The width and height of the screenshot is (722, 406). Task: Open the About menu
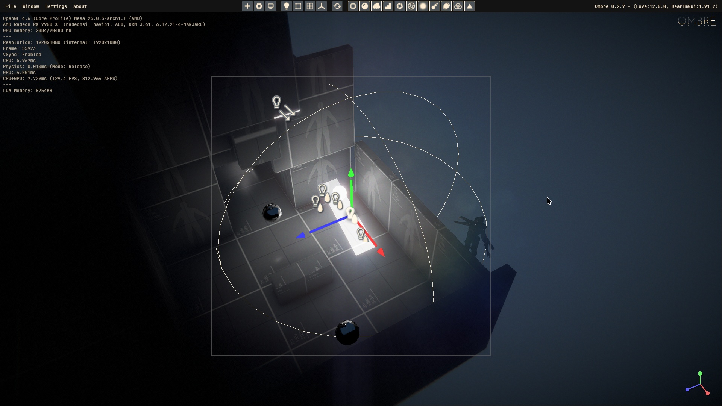coord(80,6)
